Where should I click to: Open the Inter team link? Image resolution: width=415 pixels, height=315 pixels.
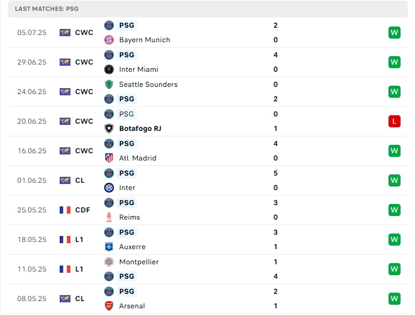point(127,188)
